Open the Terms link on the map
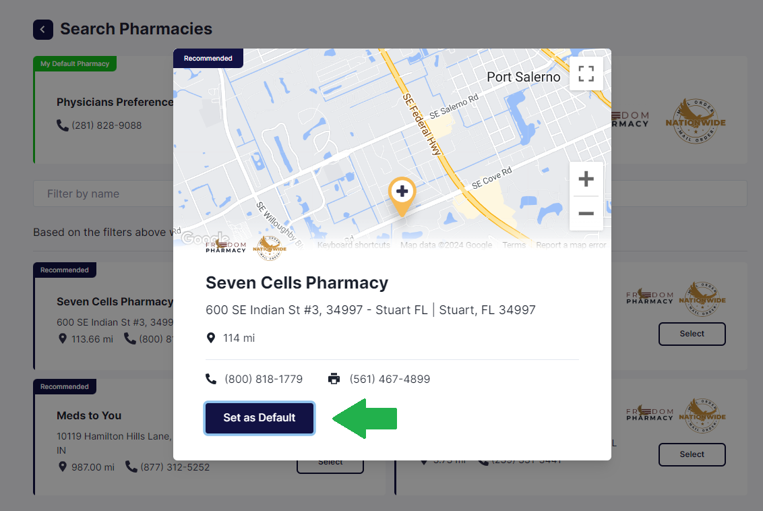This screenshot has height=511, width=763. pyautogui.click(x=514, y=245)
